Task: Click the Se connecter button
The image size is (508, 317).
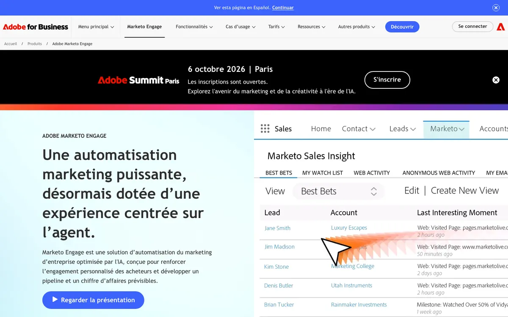Action: (472, 26)
